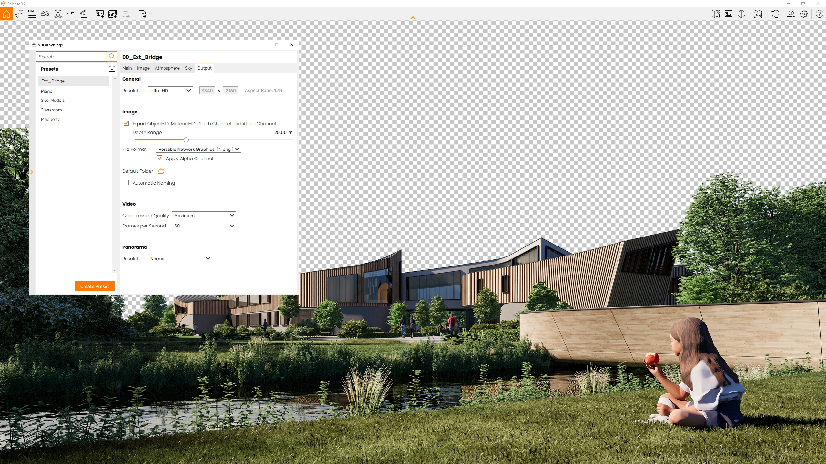Uncheck Export Object-ID and Alpha Channel option
The image size is (826, 464).
pos(126,123)
